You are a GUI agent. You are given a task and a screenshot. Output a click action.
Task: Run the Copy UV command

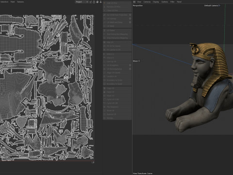tap(117, 88)
